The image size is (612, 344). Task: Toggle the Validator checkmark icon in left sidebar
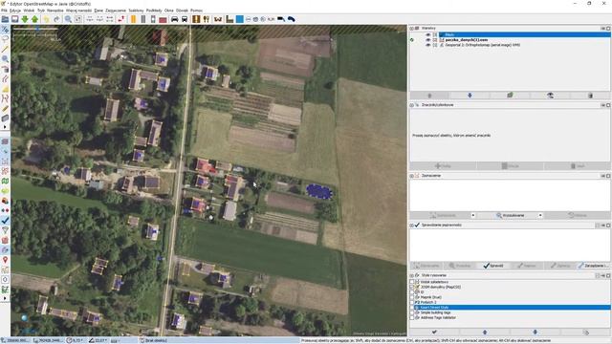(x=5, y=221)
